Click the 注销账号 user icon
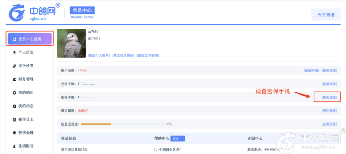The image size is (346, 154). 14,146
